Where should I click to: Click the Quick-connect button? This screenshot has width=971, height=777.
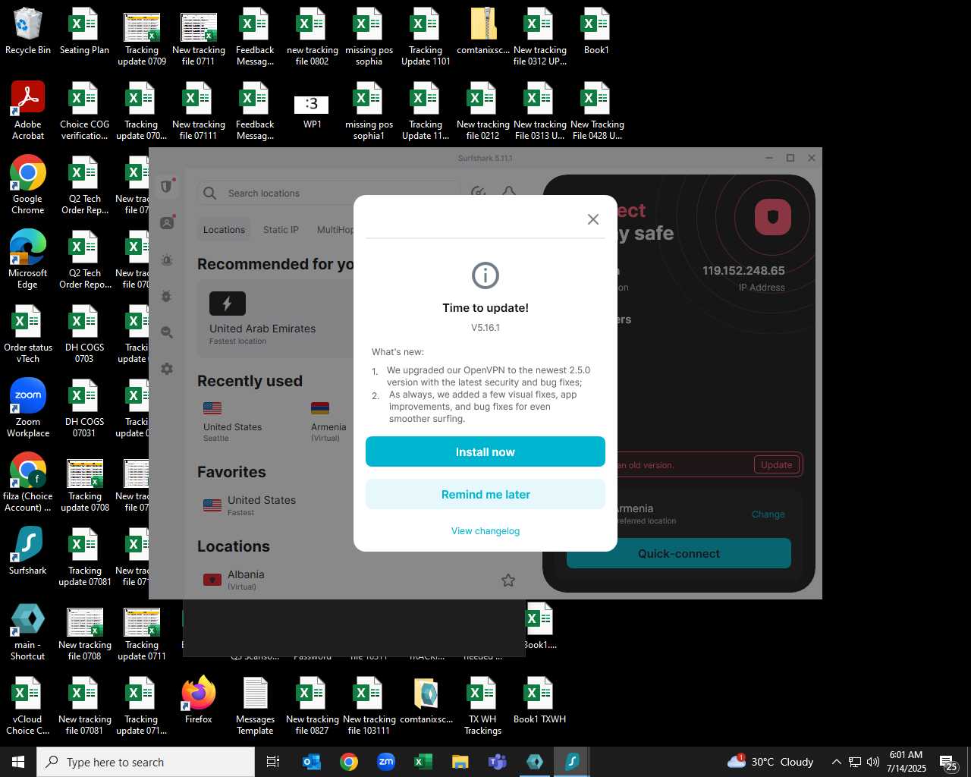pos(678,553)
